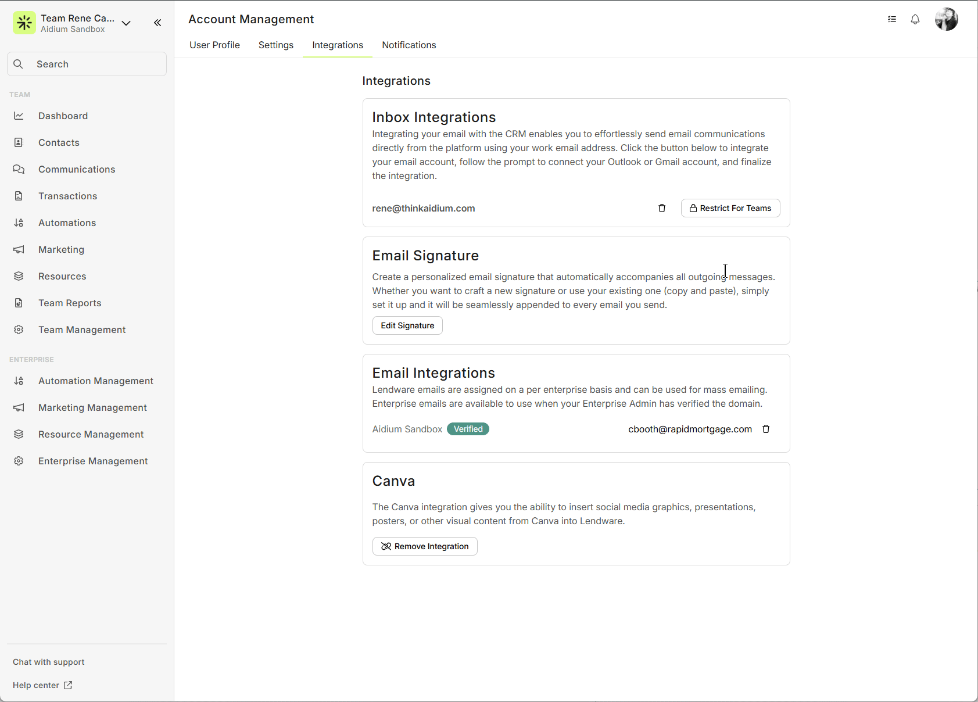
Task: Switch to the User Profile tab
Action: (214, 45)
